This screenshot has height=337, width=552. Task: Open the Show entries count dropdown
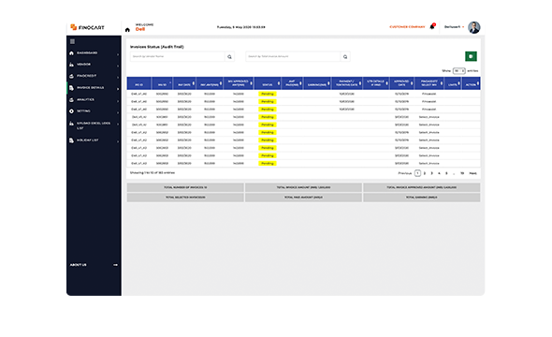[x=459, y=71]
